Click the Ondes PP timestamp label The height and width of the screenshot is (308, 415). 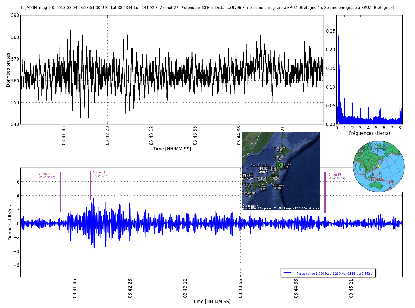coord(337,178)
